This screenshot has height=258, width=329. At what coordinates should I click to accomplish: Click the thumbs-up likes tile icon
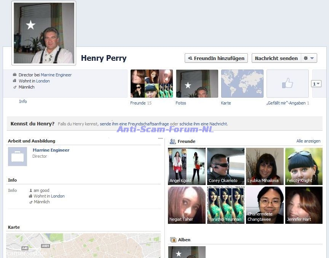[x=287, y=84]
